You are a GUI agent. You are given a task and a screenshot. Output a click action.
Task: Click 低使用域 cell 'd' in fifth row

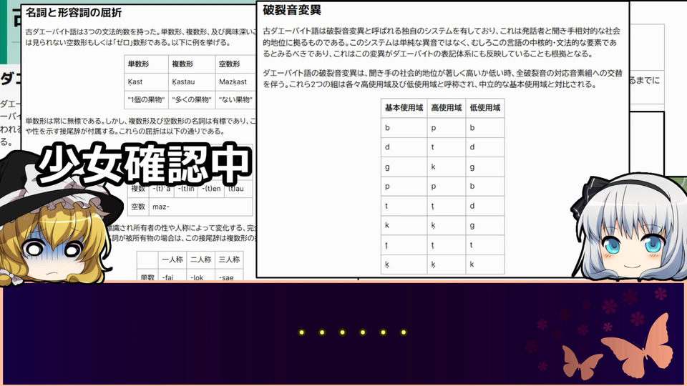[x=484, y=206]
